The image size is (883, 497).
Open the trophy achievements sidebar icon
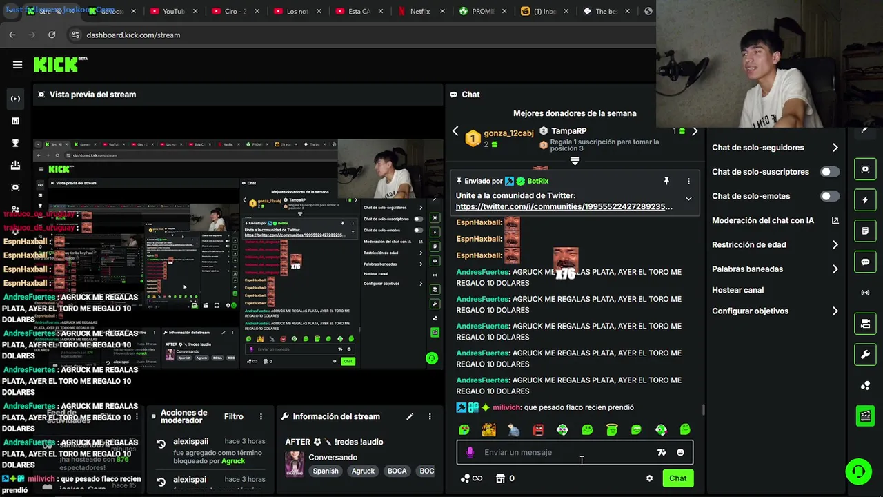(15, 143)
